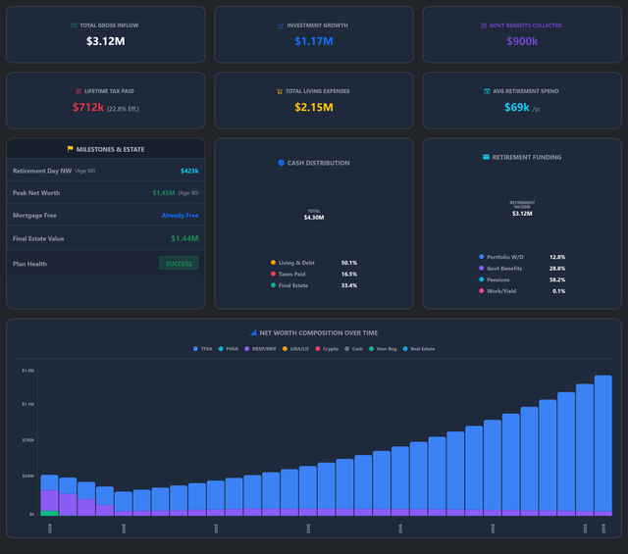The image size is (628, 554).
Task: Toggle Real Estate series in chart legend
Action: click(419, 349)
